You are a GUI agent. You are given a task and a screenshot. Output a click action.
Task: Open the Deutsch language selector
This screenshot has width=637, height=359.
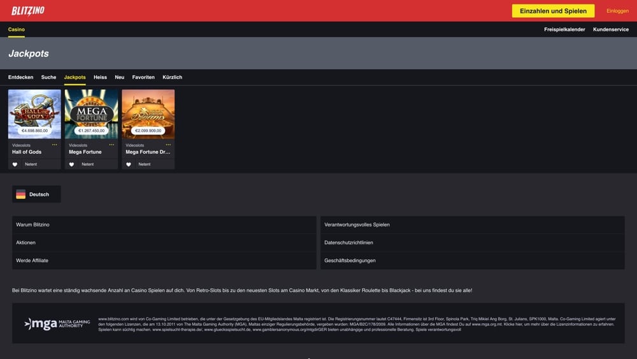[x=36, y=194]
